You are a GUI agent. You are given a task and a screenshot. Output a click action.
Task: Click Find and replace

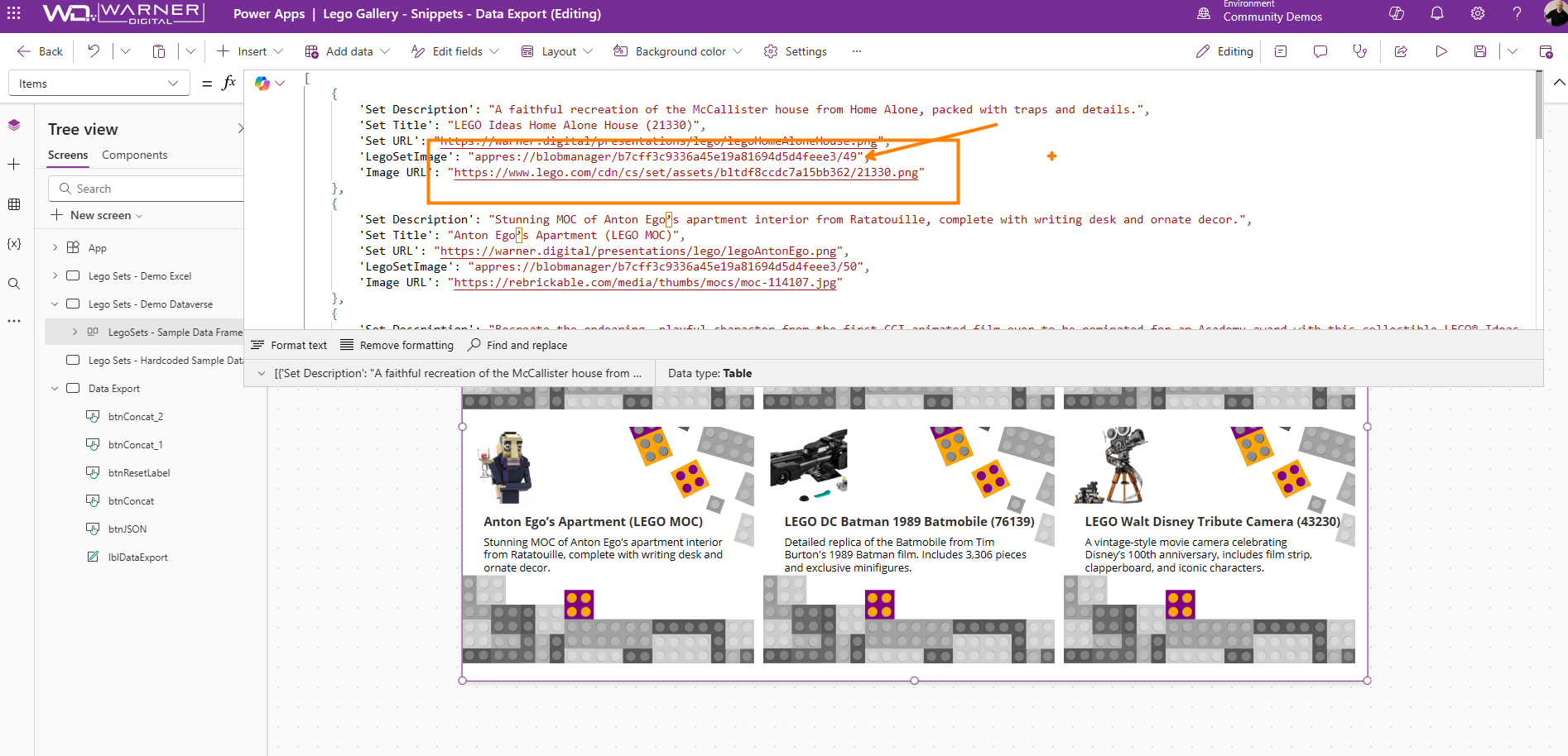point(517,345)
